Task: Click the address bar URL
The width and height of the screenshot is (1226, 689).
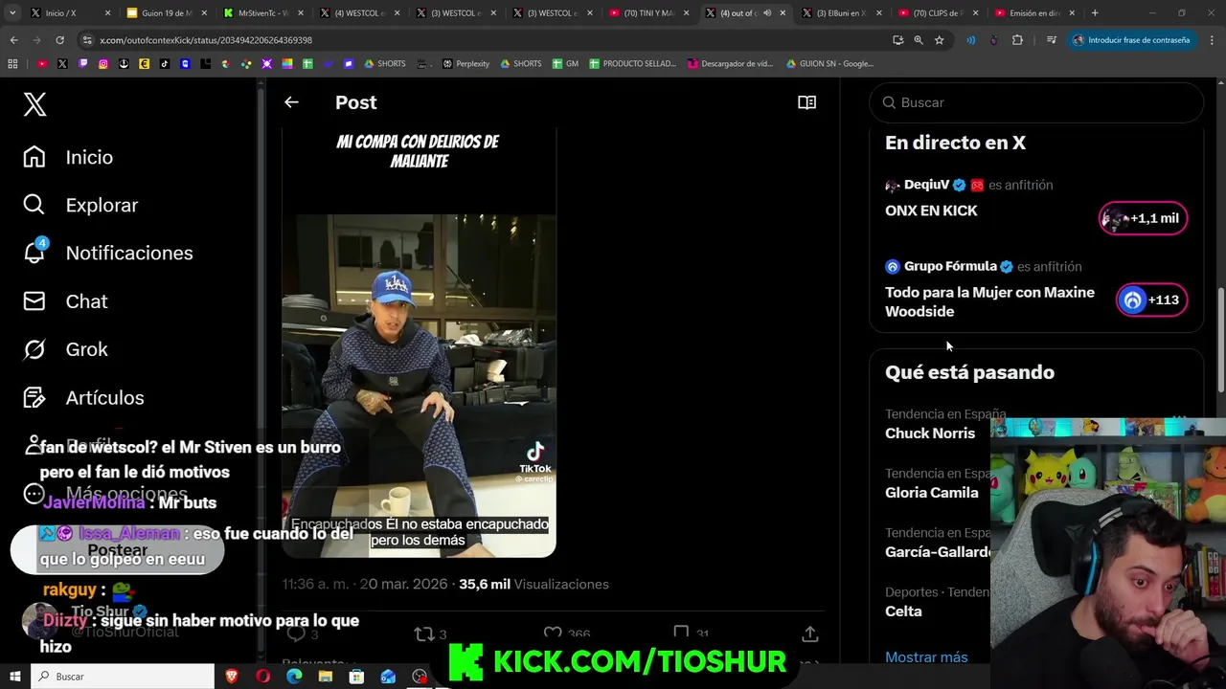Action: (206, 40)
